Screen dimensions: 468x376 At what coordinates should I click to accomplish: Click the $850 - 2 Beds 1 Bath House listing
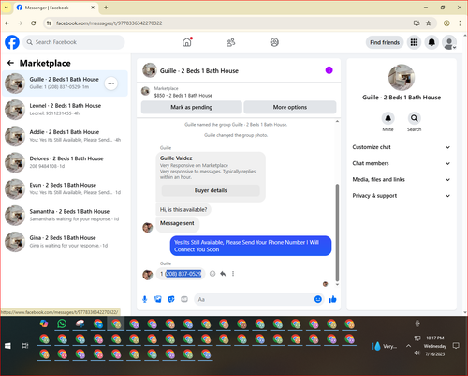click(183, 96)
